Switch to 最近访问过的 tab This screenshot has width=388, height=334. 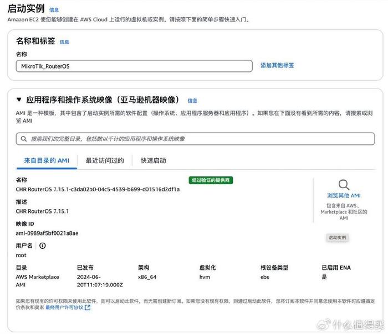point(105,160)
